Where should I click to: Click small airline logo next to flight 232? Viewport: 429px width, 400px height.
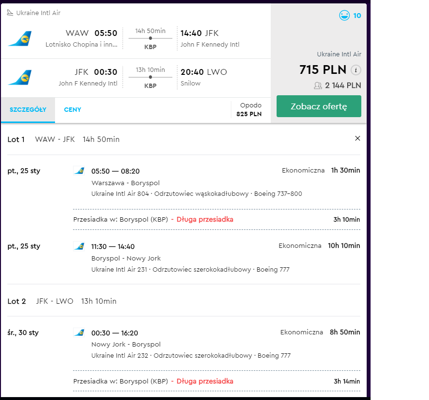click(79, 332)
